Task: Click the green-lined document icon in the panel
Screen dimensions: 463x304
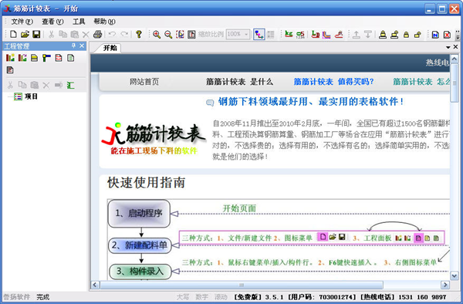Action: pyautogui.click(x=70, y=58)
